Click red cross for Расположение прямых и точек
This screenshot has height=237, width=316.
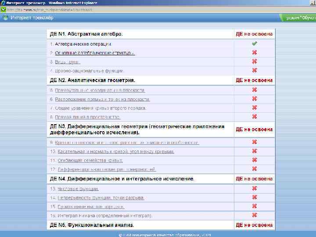pyautogui.click(x=255, y=99)
